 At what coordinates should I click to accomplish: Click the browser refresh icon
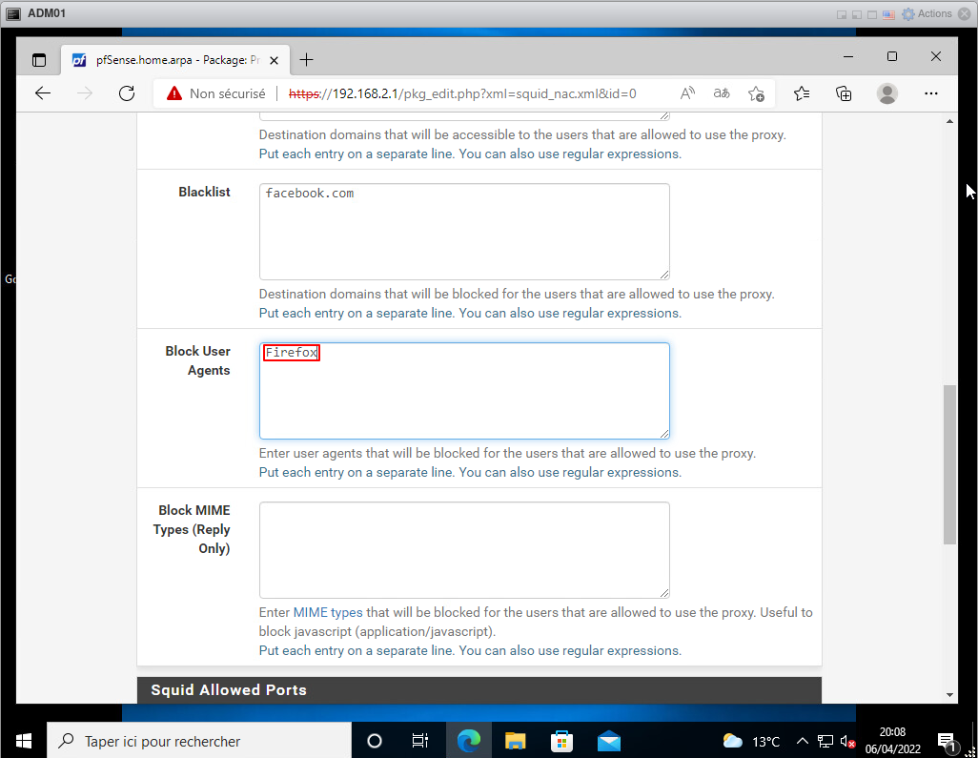pyautogui.click(x=127, y=93)
